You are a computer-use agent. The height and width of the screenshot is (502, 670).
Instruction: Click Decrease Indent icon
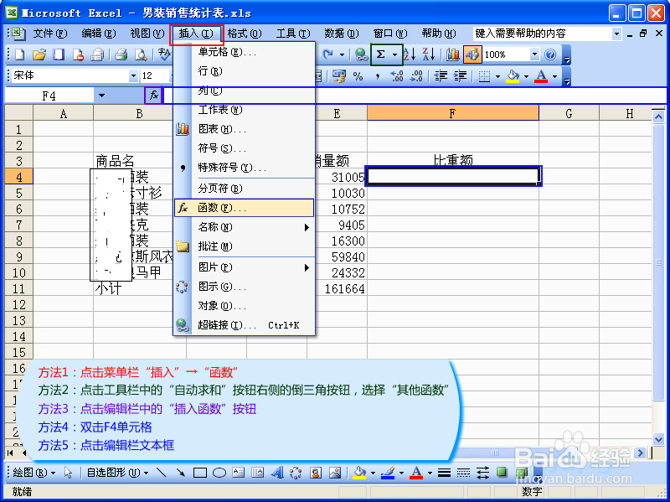click(441, 76)
